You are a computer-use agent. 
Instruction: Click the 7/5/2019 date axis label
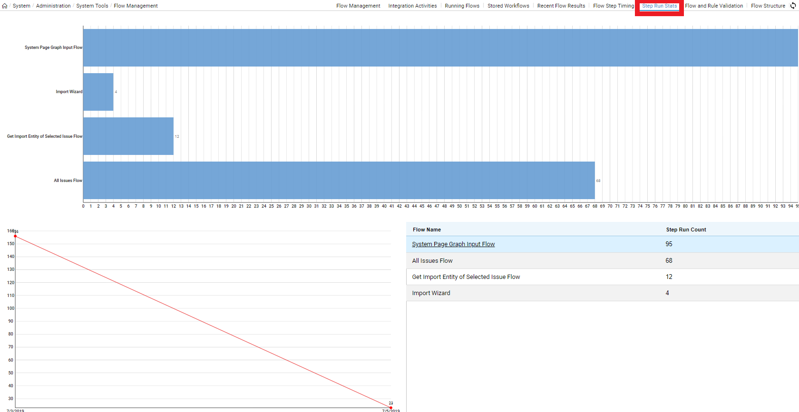click(390, 411)
